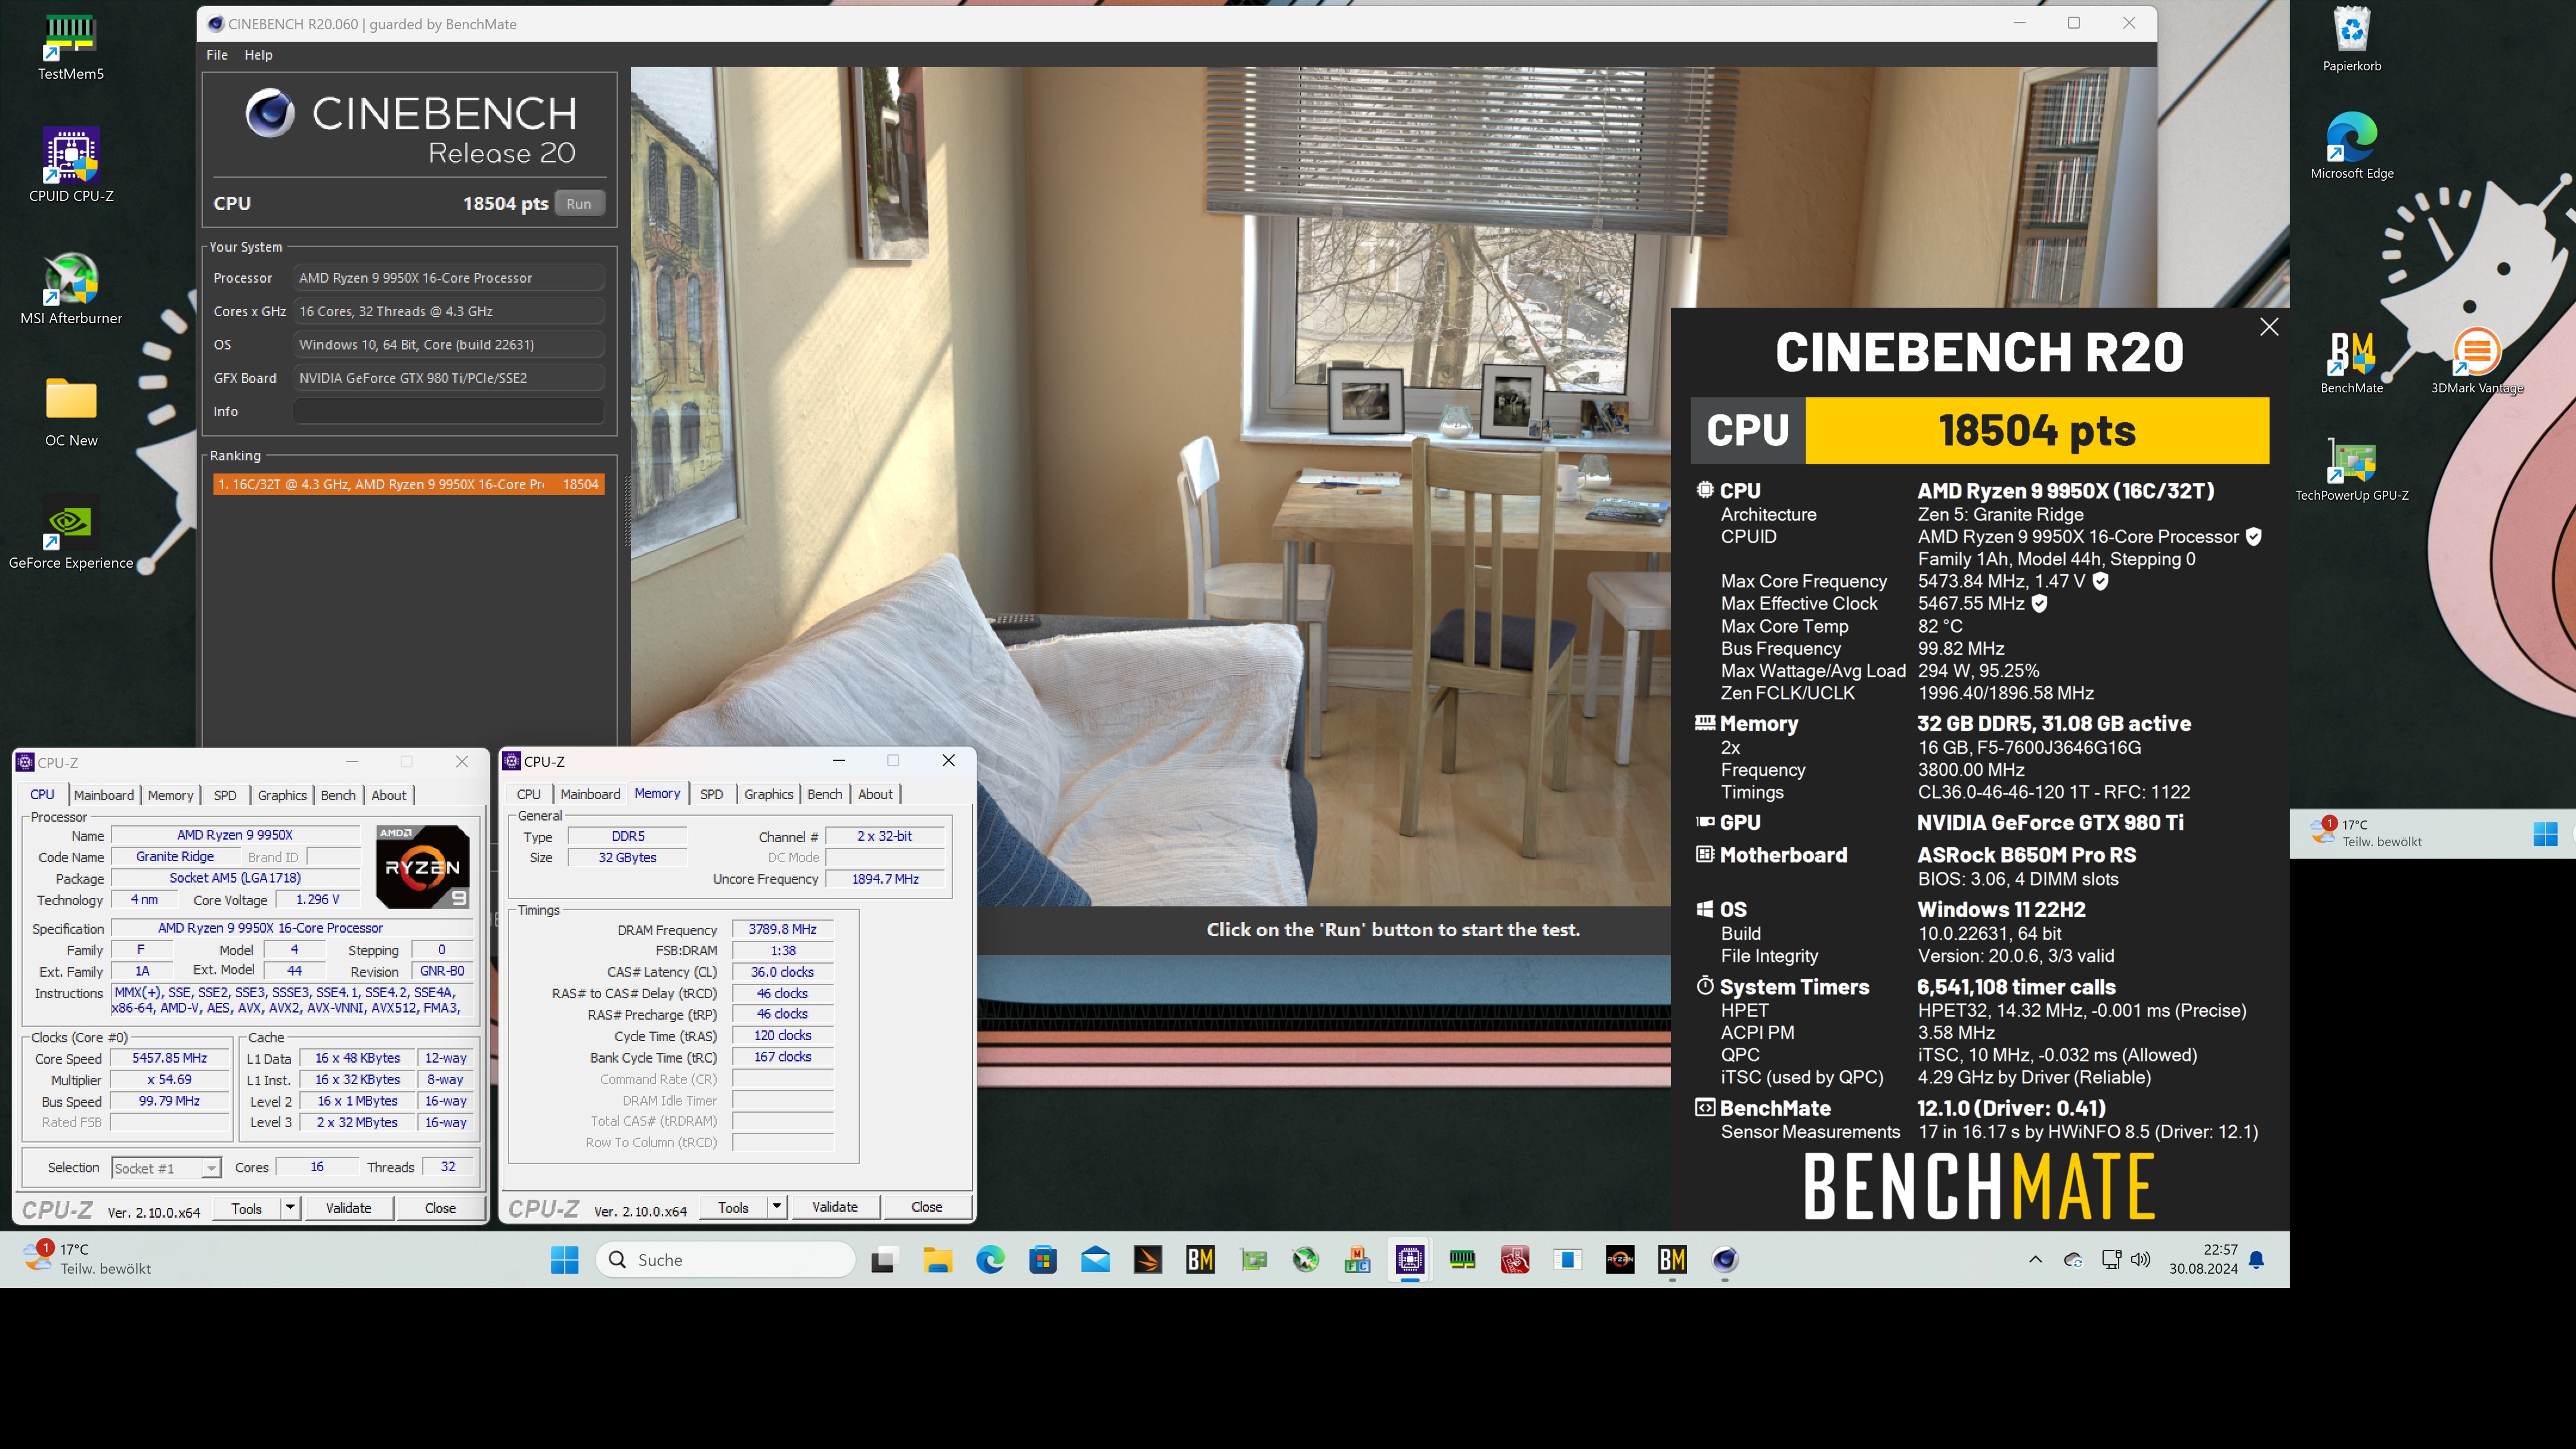The height and width of the screenshot is (1449, 2576).
Task: Open CPUID CPU-Z desktop shortcut
Action: [71, 166]
